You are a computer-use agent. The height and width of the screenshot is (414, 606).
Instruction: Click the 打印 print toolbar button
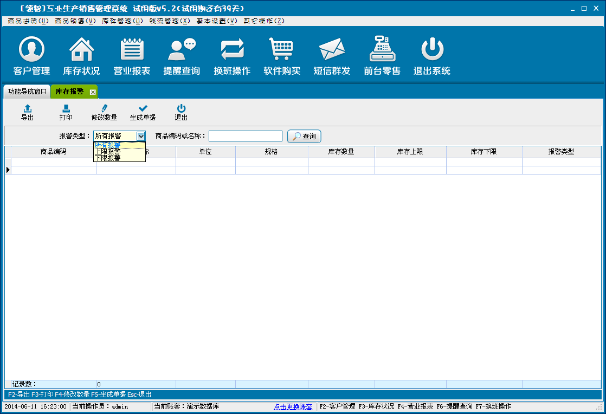[66, 112]
